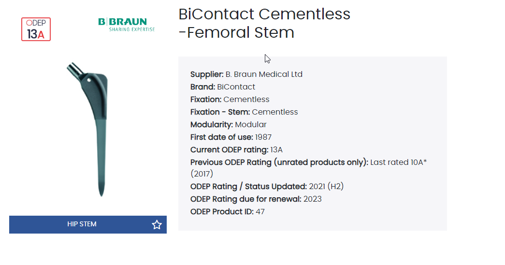Click the ODEP 13A rating badge
The height and width of the screenshot is (265, 505).
(36, 29)
